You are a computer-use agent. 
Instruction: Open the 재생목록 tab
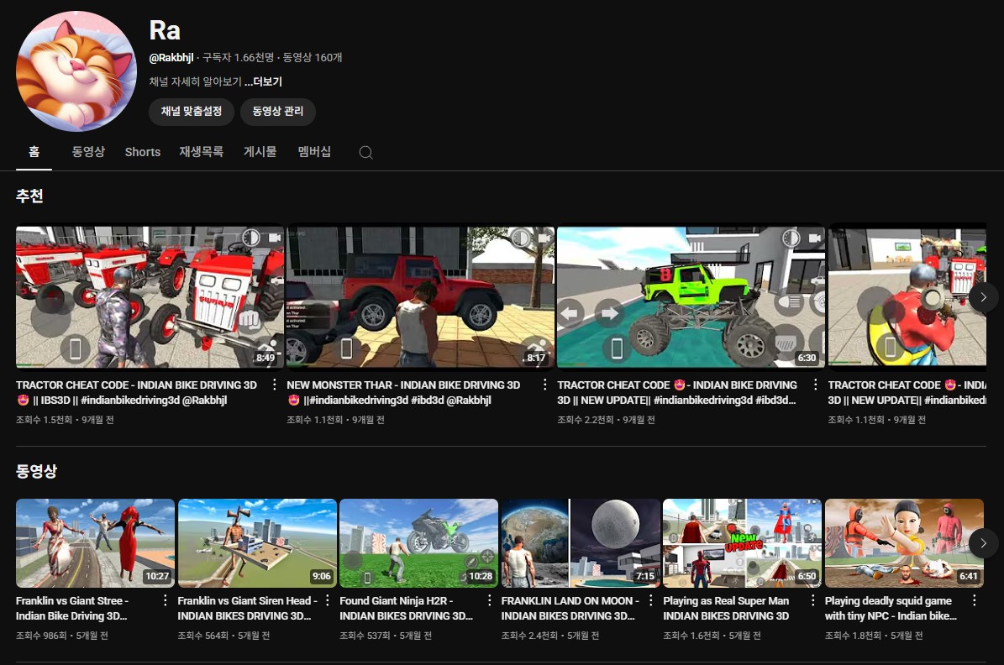201,152
